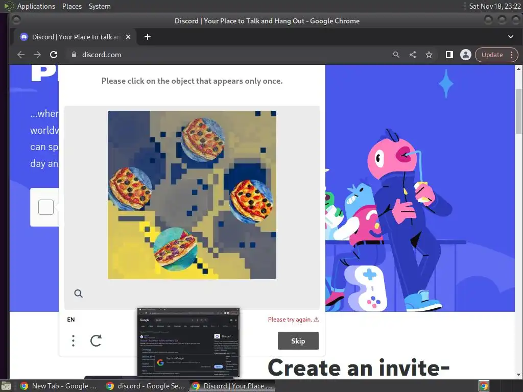Open the Chrome profile avatar
Viewport: 523px width, 392px height.
466,55
